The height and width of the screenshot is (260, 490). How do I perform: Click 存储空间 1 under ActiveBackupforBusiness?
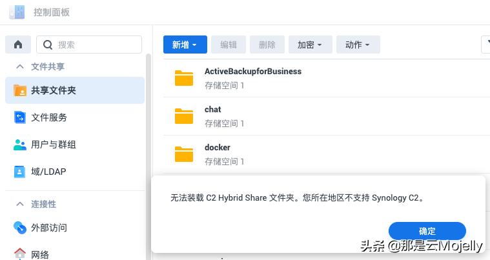click(x=225, y=86)
